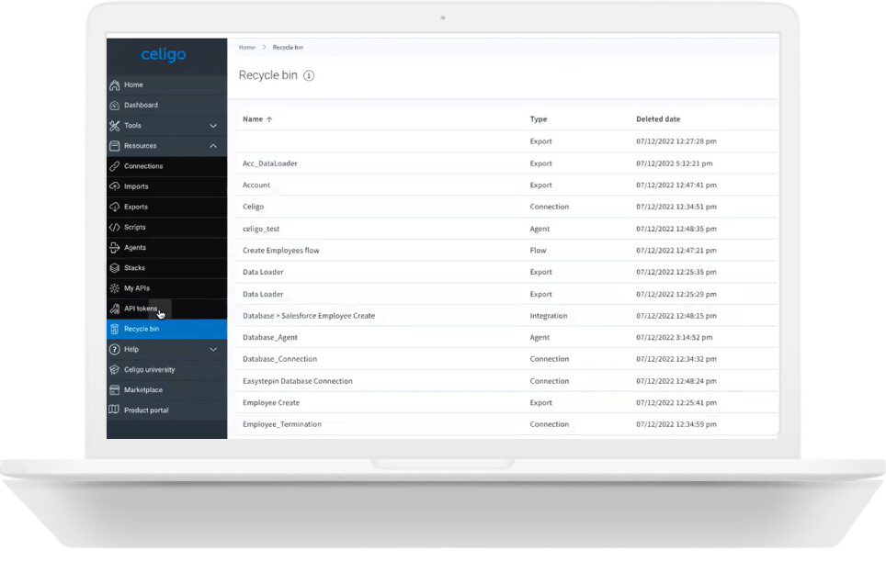Expand the Tools menu chevron
This screenshot has width=886, height=573.
click(213, 126)
